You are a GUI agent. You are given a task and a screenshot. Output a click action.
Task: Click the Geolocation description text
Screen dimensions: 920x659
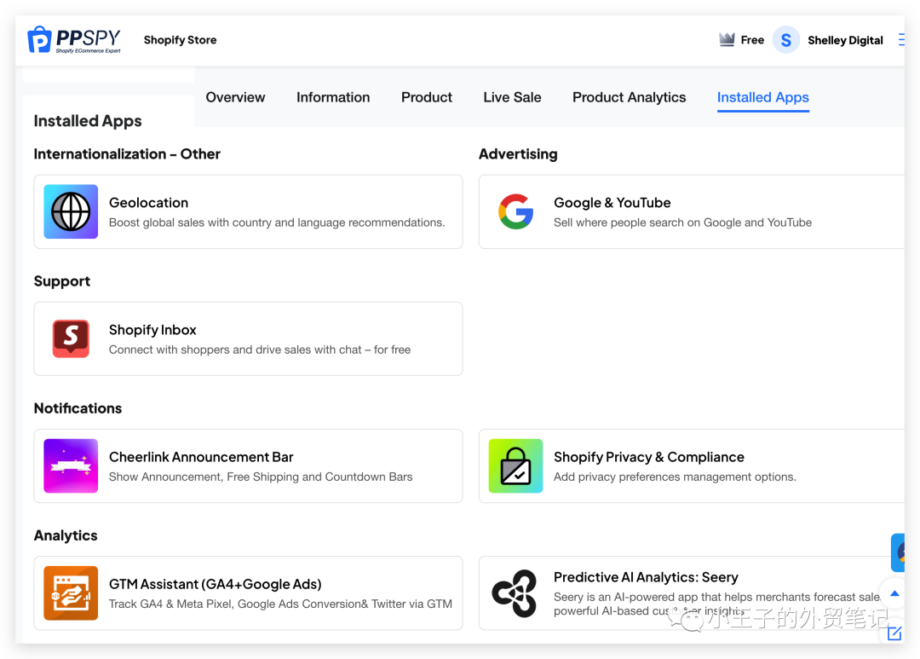[x=277, y=223]
